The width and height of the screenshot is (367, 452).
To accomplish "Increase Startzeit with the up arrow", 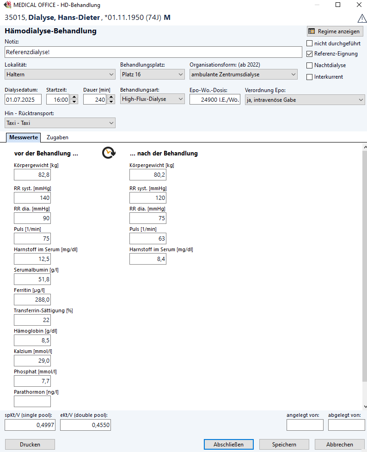I will (x=74, y=97).
